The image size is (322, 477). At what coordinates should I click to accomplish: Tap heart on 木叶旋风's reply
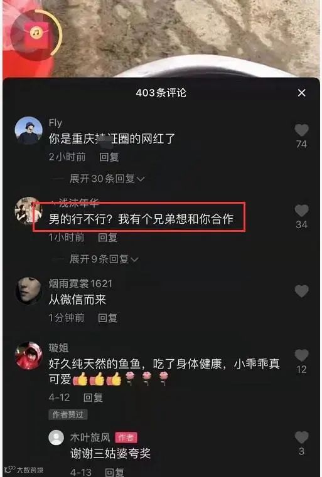301,438
